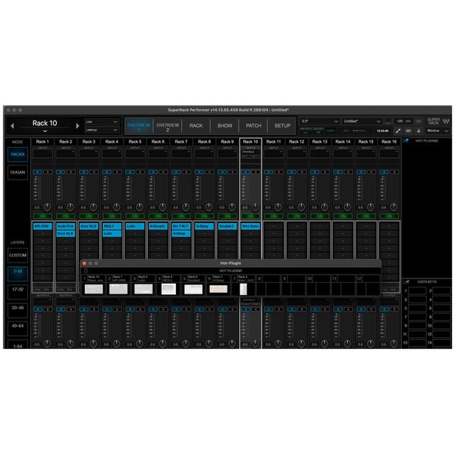Viewport: 455px width, 455px height.
Task: Click the Rack 8 input level fader
Action: [x=198, y=188]
